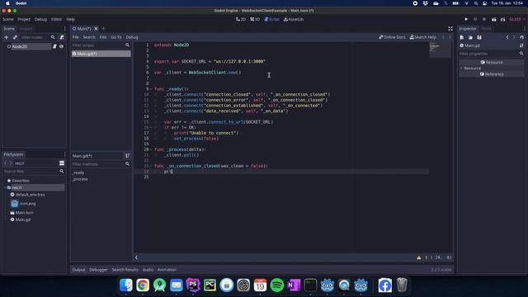This screenshot has width=528, height=297.
Task: Select Main.gd(*) in scripts list
Action: [x=101, y=54]
